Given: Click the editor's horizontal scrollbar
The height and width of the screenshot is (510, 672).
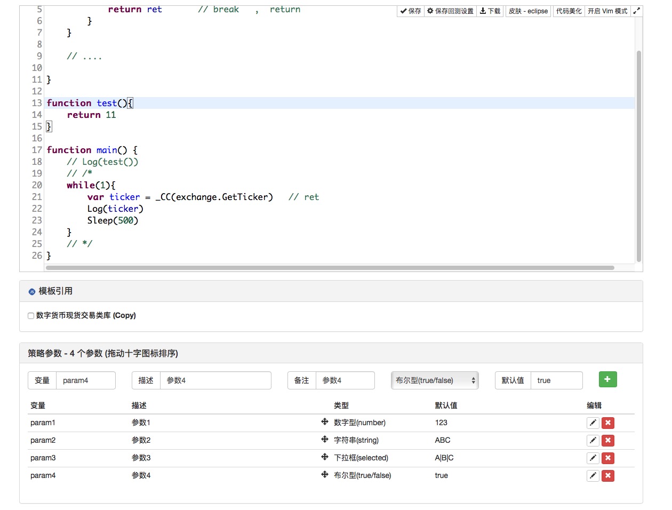Looking at the screenshot, I should pos(330,268).
